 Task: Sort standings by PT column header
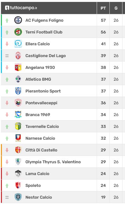click(103, 8)
